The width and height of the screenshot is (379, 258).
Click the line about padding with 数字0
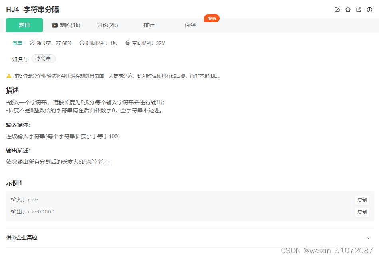coord(85,111)
